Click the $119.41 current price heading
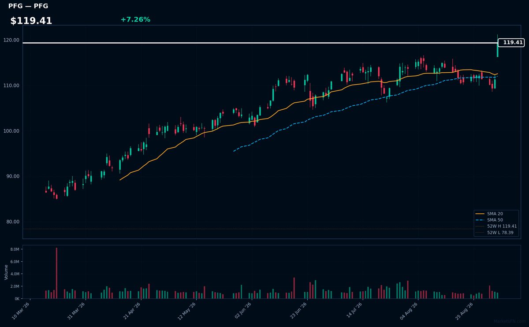 coord(31,21)
